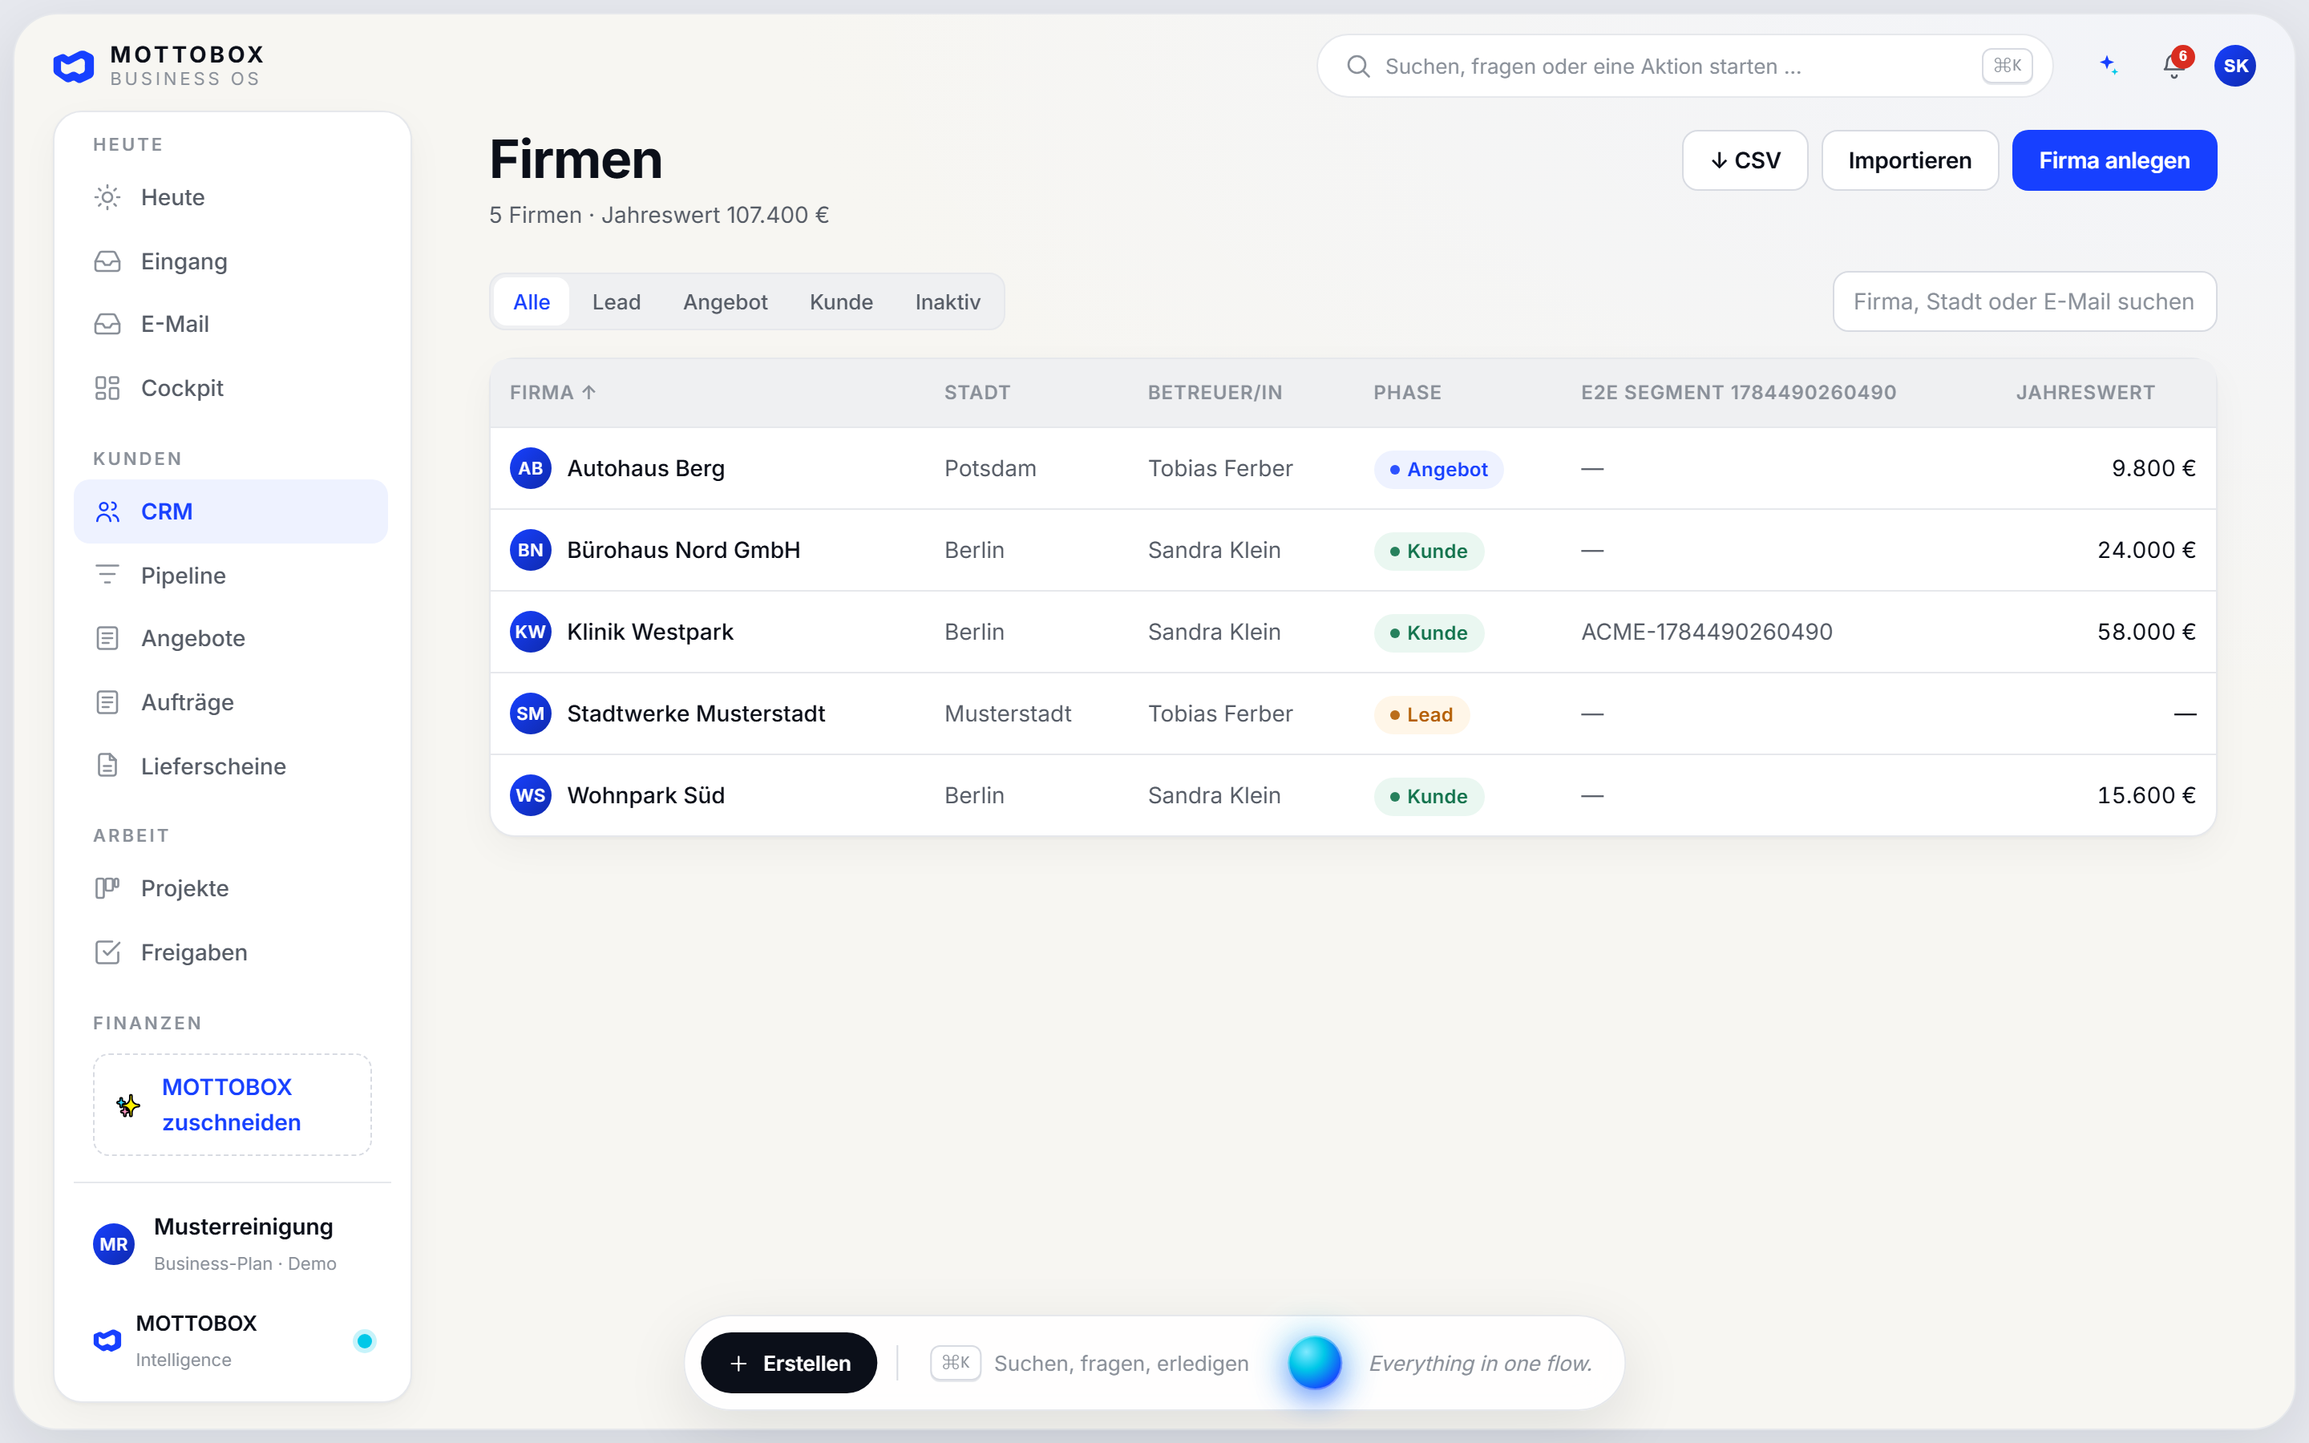Switch to the Angebot filter tab
2309x1443 pixels.
point(725,302)
